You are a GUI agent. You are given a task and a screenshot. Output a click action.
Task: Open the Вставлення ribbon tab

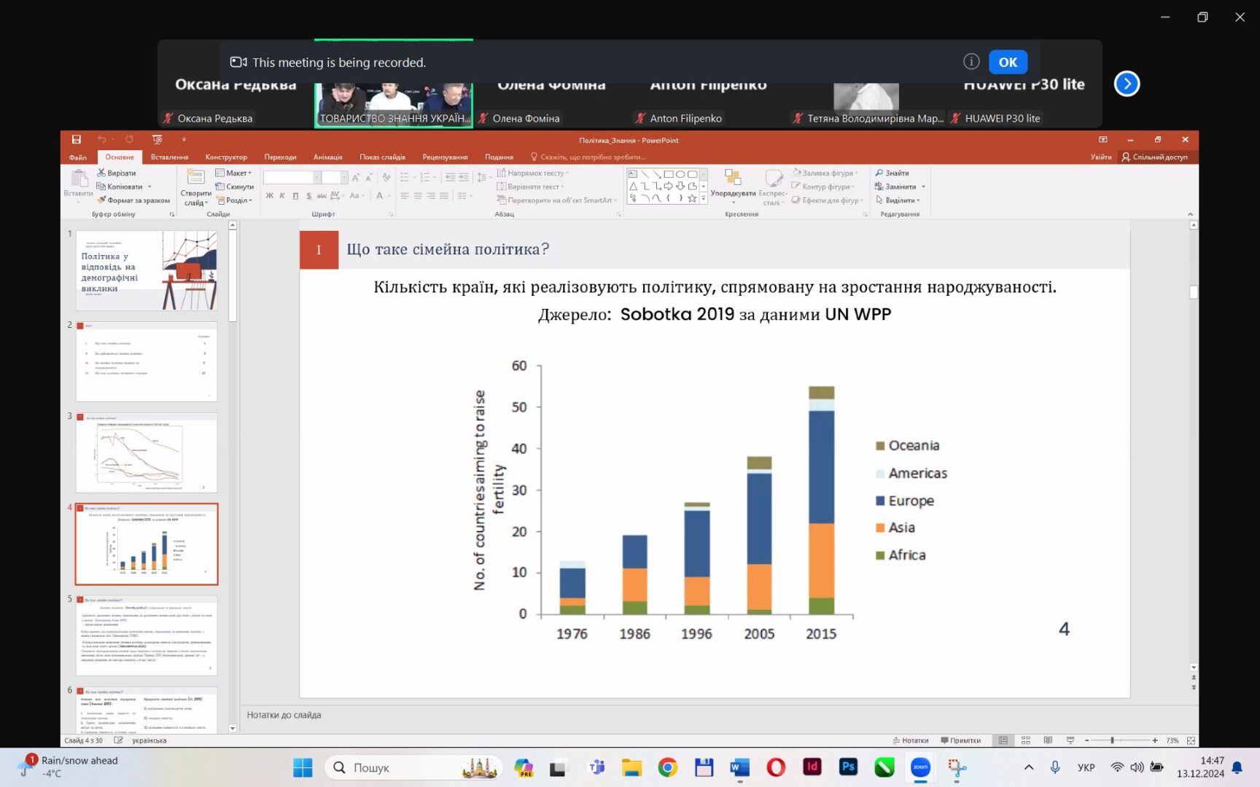point(169,157)
